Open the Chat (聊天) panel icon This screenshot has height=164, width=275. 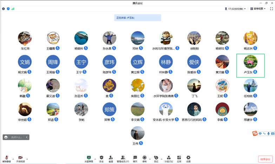135,159
